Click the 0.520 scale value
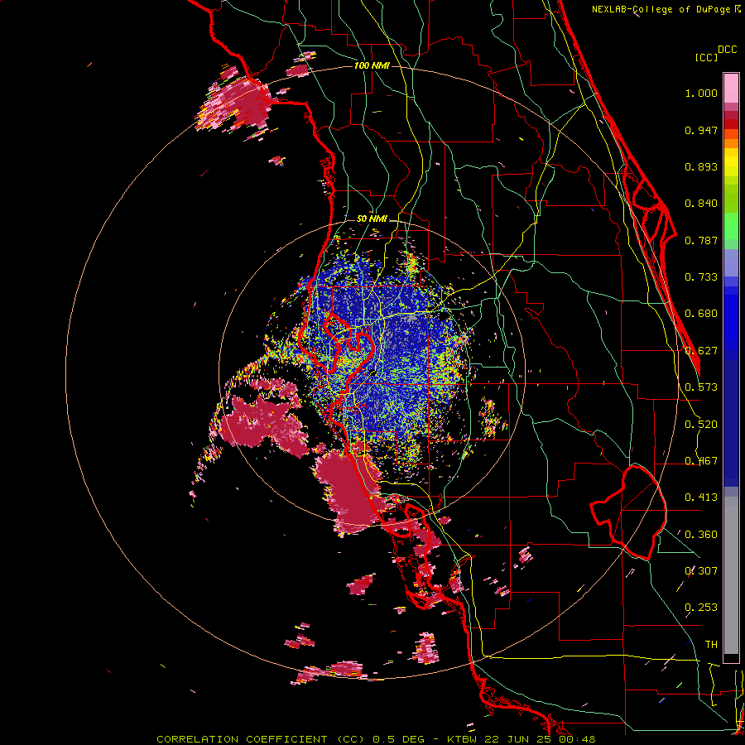745x745 pixels. tap(701, 425)
